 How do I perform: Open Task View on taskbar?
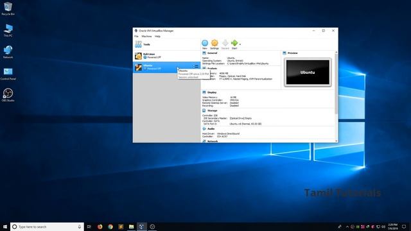click(x=89, y=227)
